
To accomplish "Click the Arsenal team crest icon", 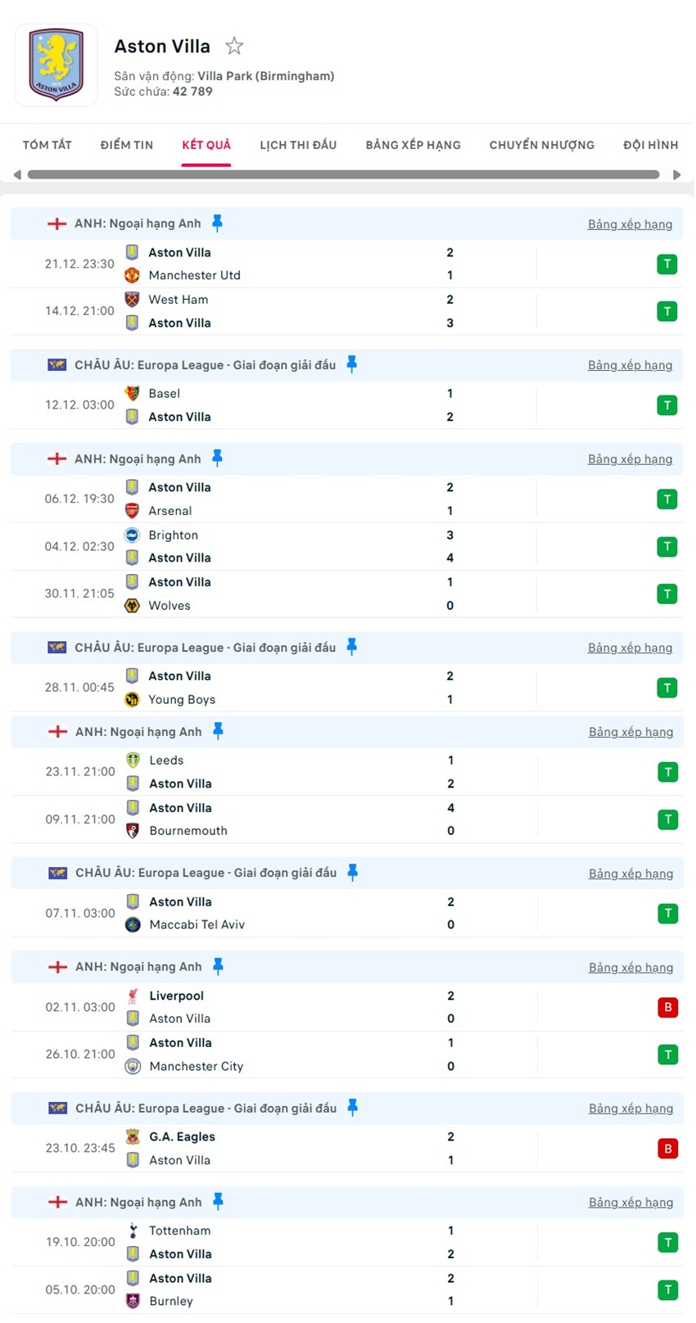I will (132, 511).
